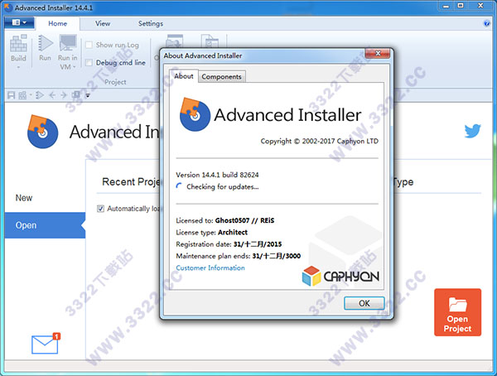Viewport: 497px width, 376px height.
Task: Close the About Advanced Installer dialog
Action: [377, 54]
